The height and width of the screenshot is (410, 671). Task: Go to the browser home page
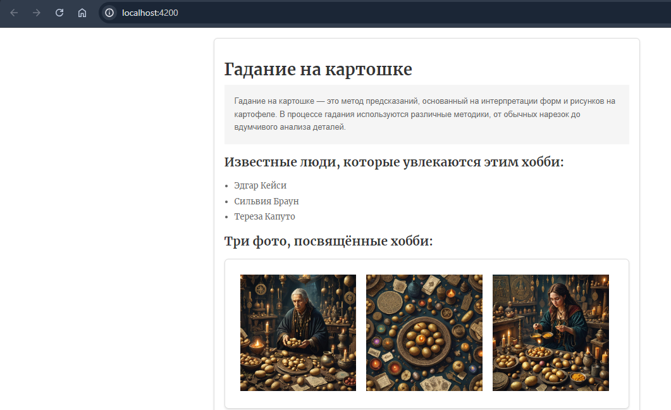point(82,13)
